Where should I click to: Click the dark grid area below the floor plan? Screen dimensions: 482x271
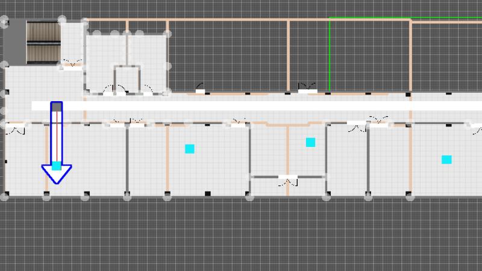pyautogui.click(x=241, y=235)
